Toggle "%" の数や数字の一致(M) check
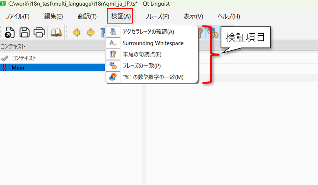Screen dimensions: 318x185 pyautogui.click(x=153, y=77)
